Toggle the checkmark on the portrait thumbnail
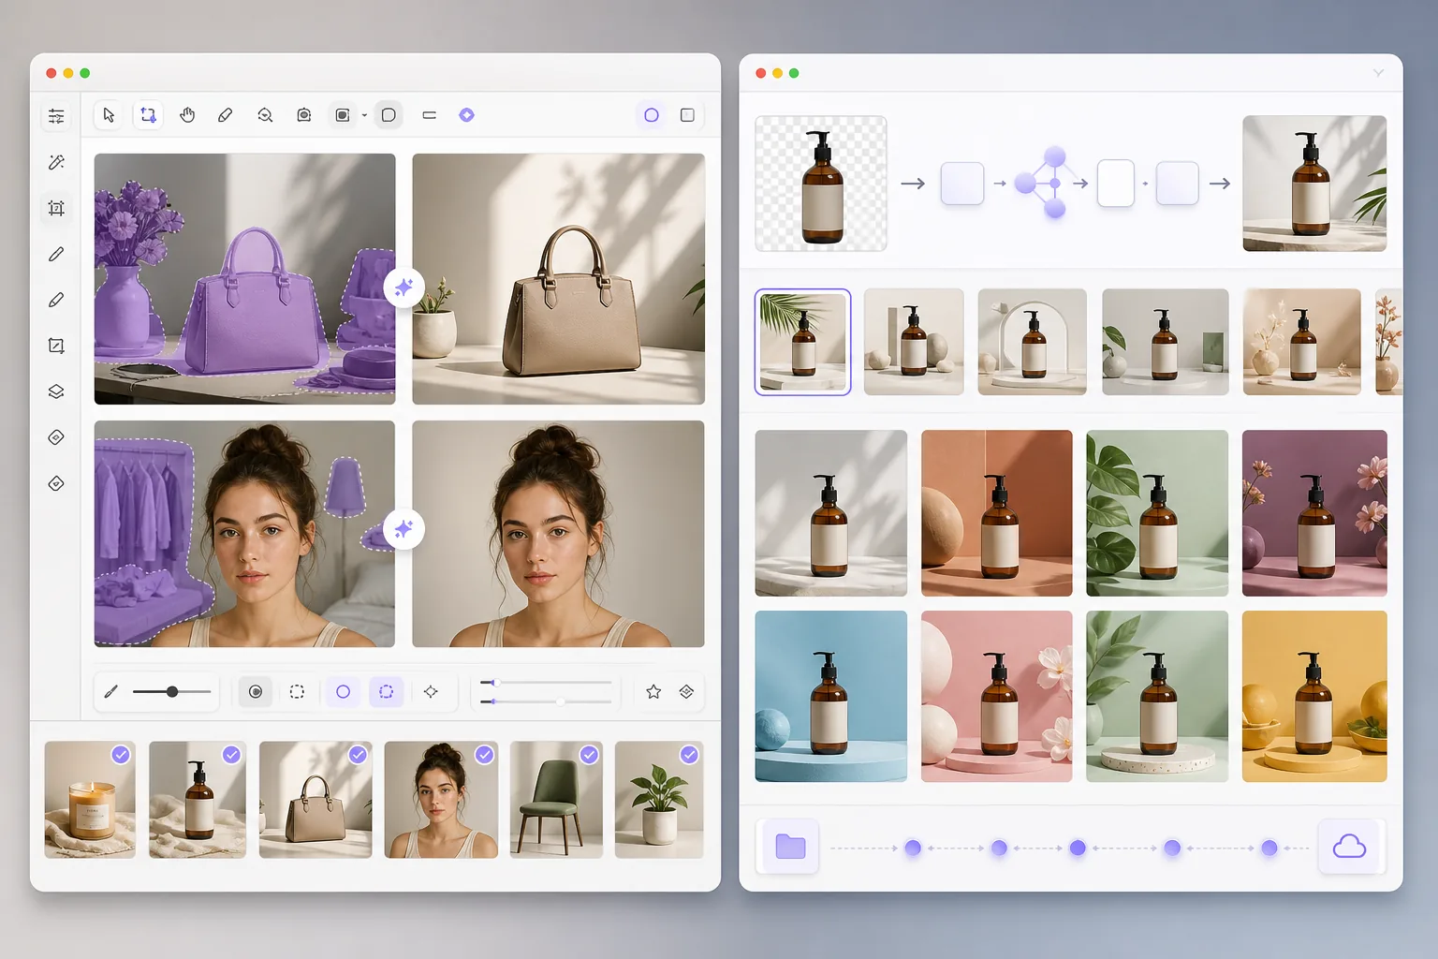The width and height of the screenshot is (1438, 959). (x=484, y=755)
